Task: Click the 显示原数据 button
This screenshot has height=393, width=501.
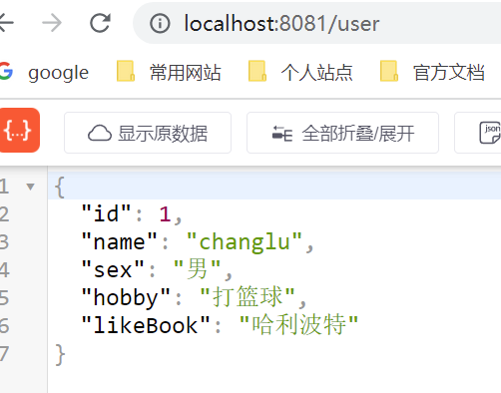Action: click(148, 133)
